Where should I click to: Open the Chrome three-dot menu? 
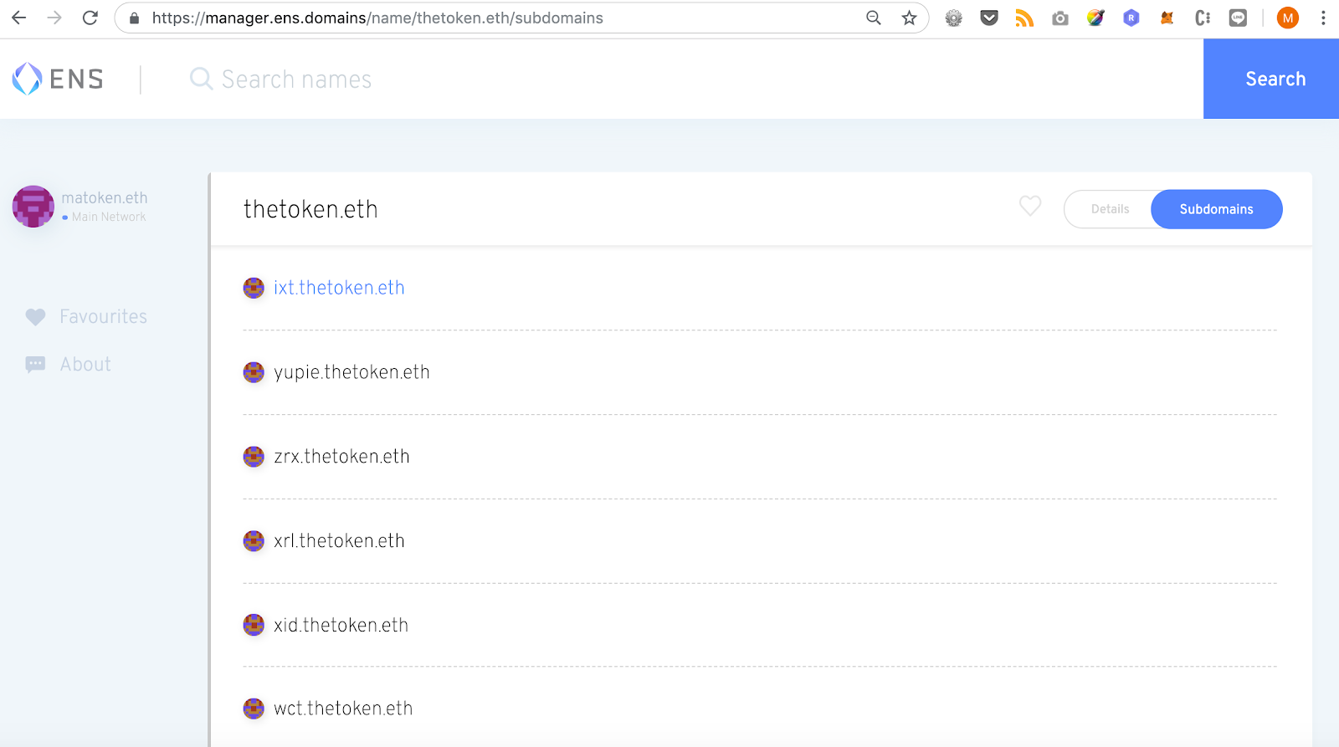click(x=1323, y=18)
